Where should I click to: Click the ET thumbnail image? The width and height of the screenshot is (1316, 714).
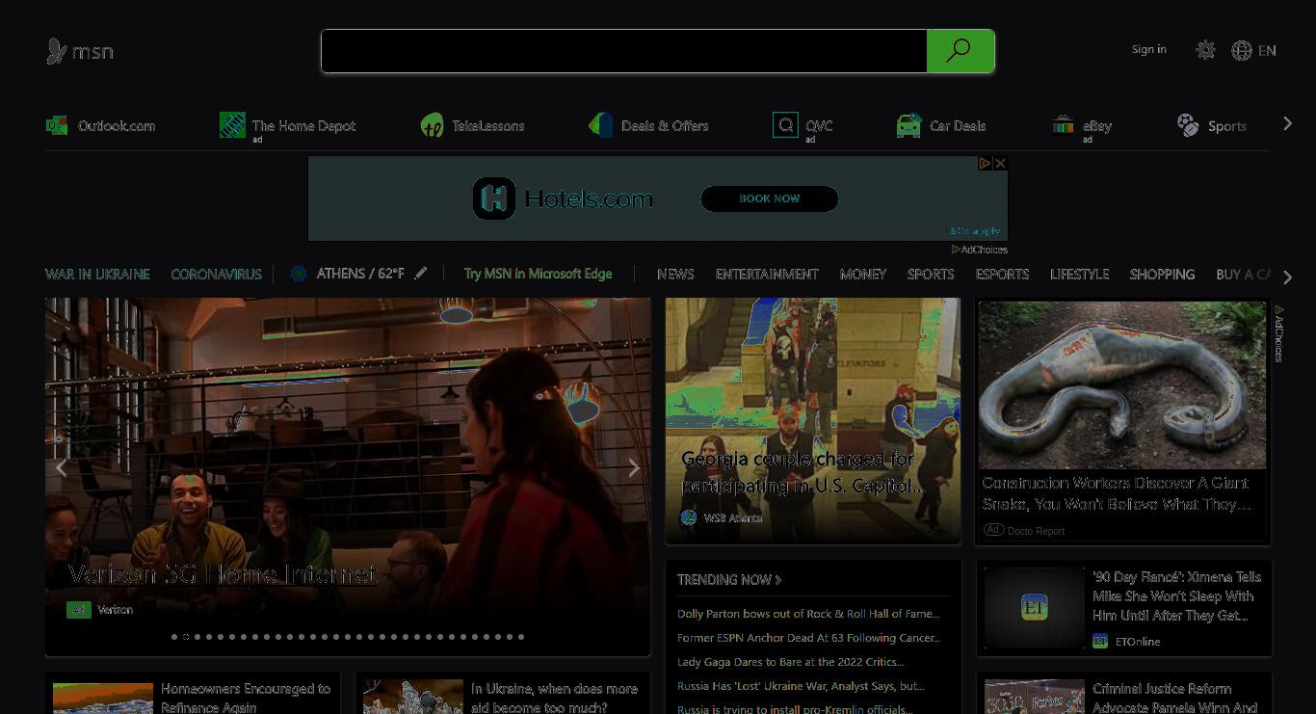point(1035,607)
